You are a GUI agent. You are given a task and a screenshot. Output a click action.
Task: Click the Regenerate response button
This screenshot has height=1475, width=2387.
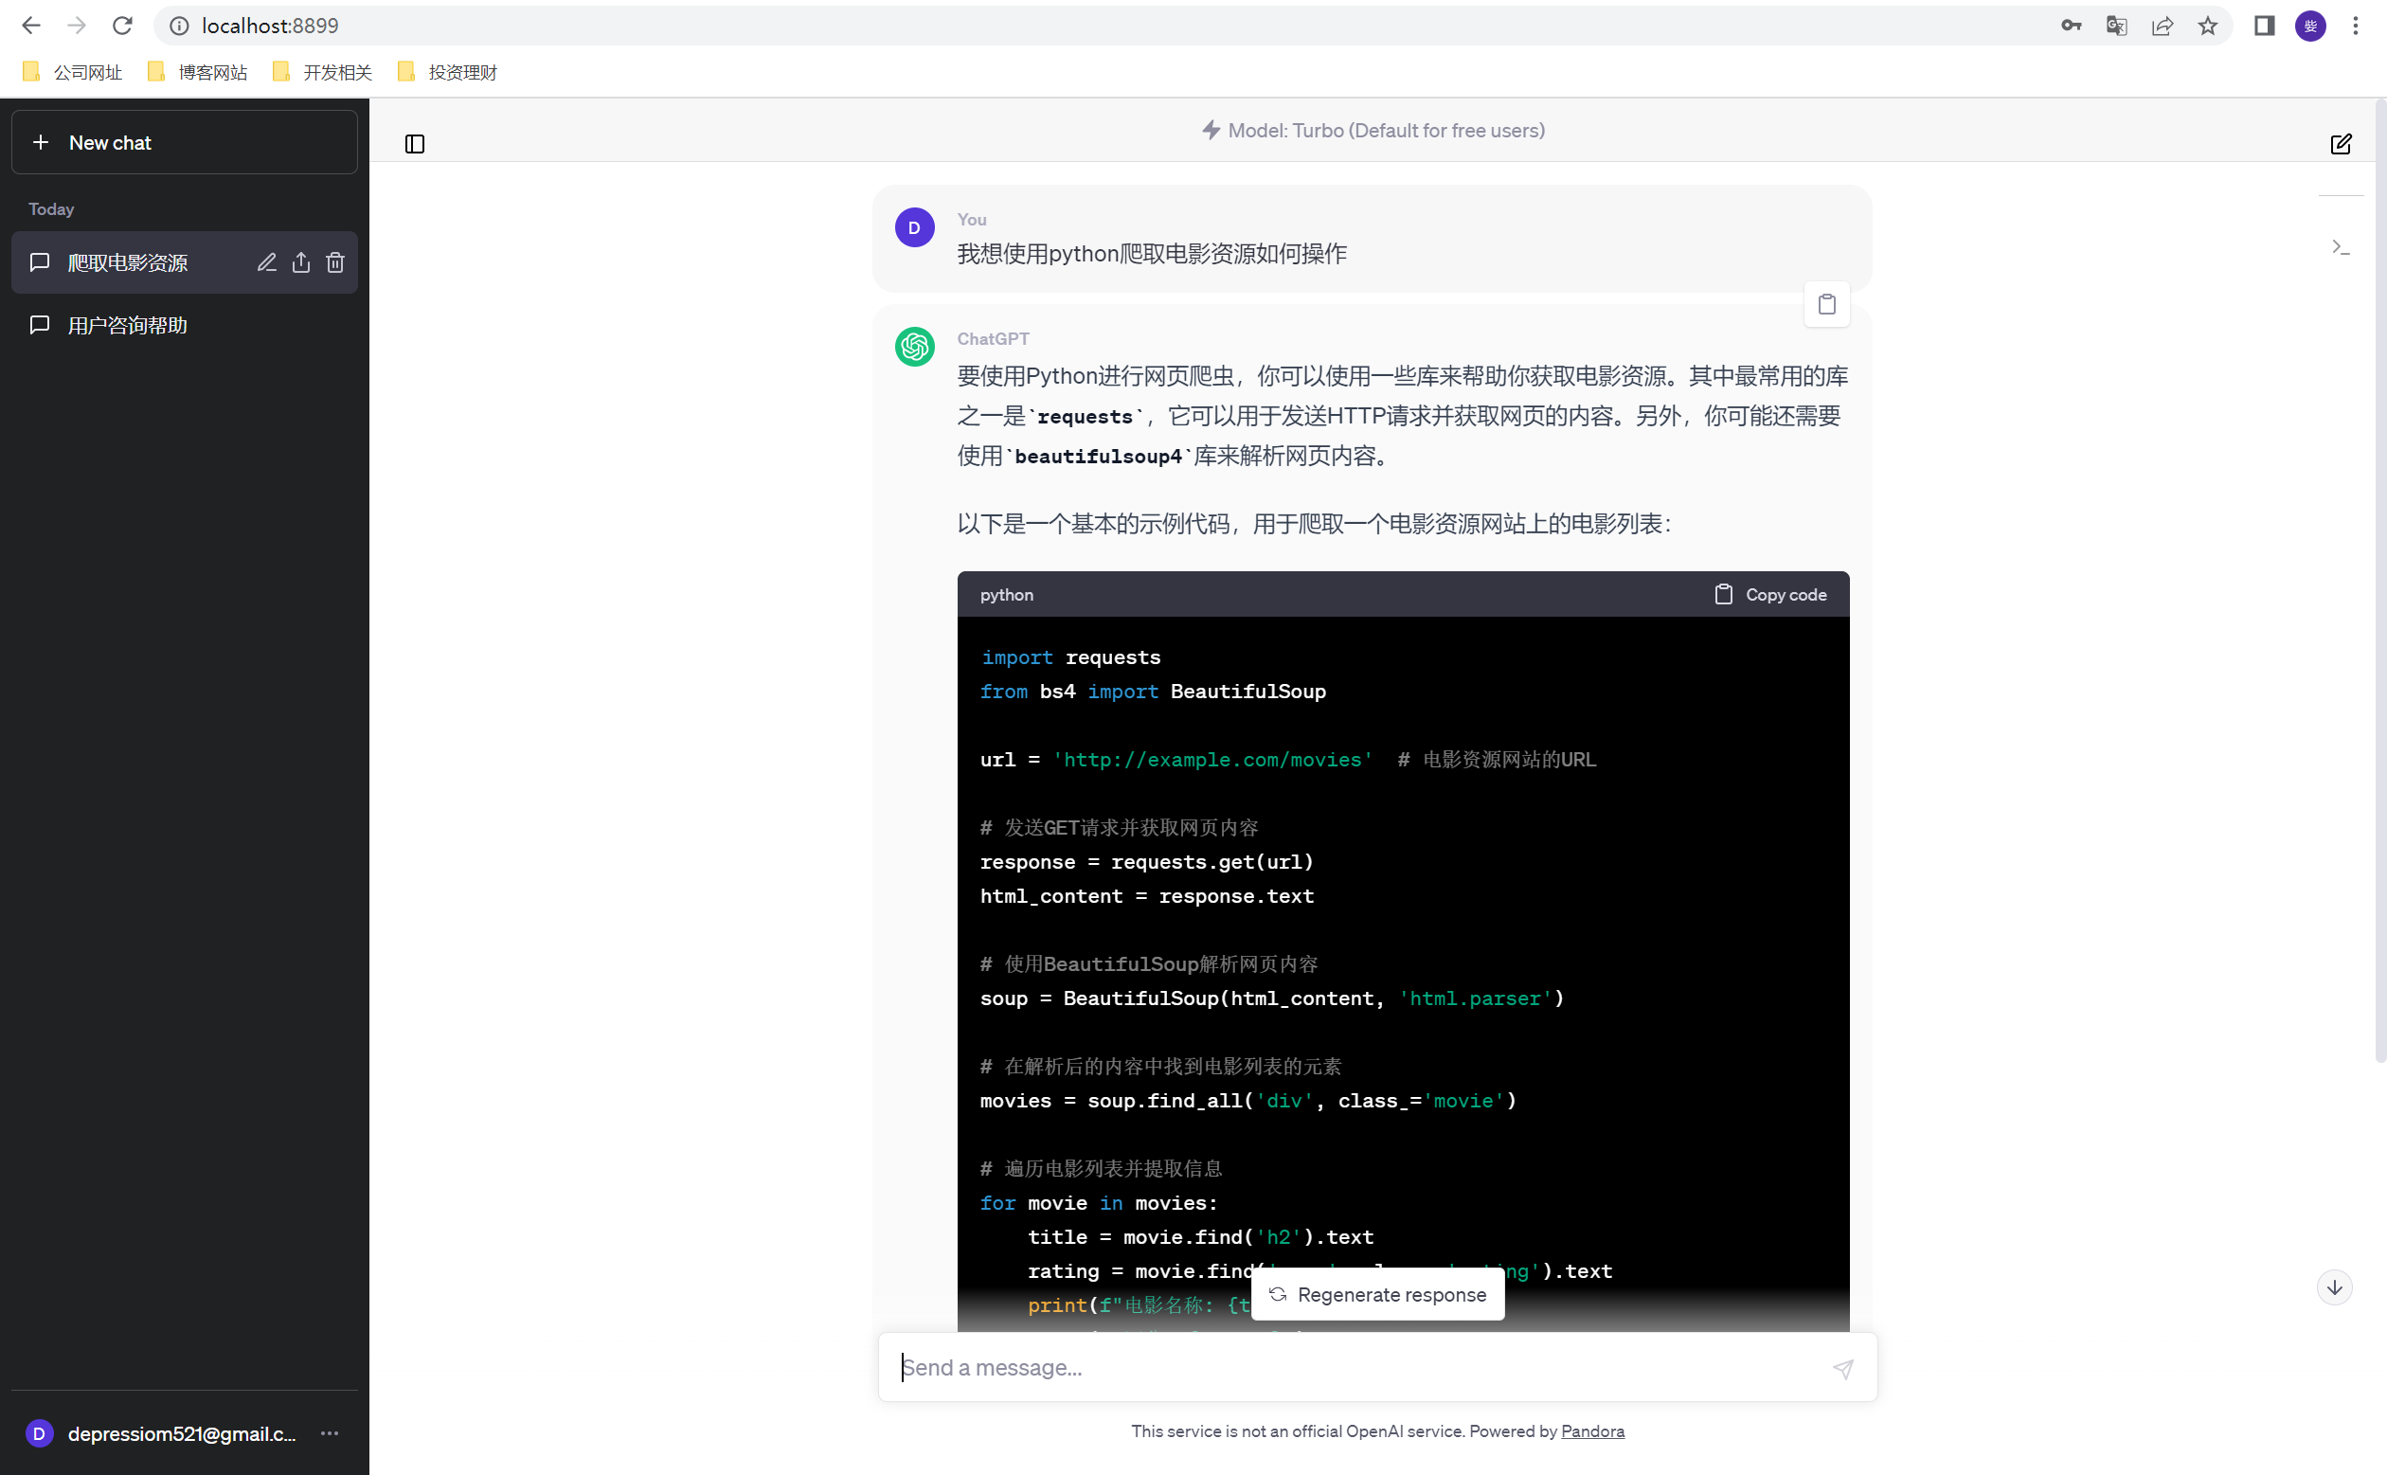tap(1377, 1294)
